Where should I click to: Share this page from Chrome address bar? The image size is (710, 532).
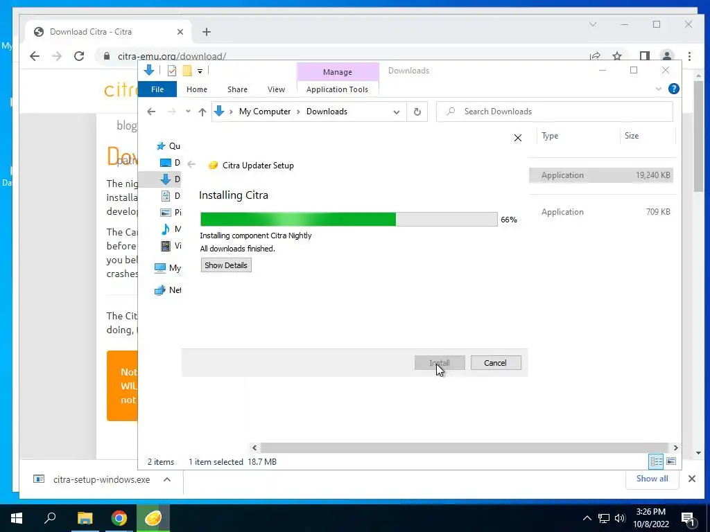(595, 56)
